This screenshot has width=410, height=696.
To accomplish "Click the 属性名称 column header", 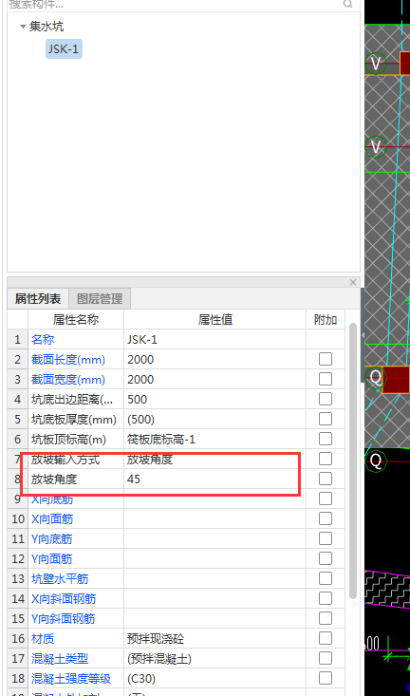I will click(x=76, y=320).
